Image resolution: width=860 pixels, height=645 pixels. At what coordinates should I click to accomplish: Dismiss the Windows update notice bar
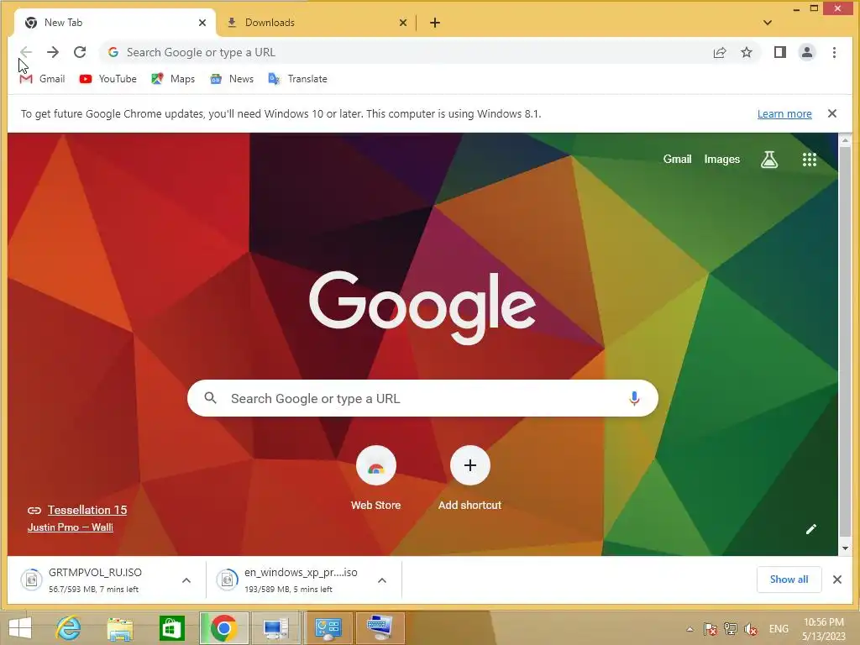832,113
